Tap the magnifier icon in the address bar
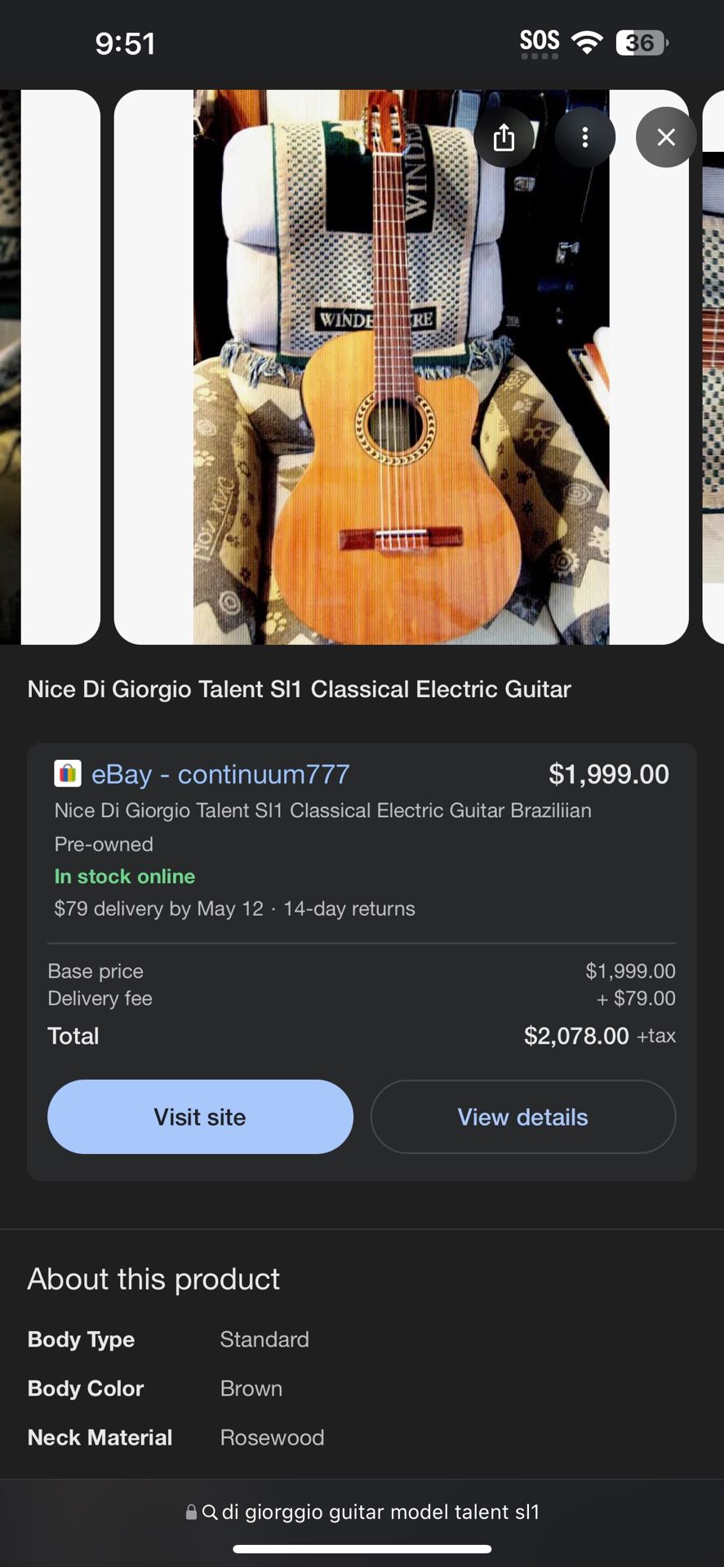The height and width of the screenshot is (1567, 724). tap(210, 1512)
